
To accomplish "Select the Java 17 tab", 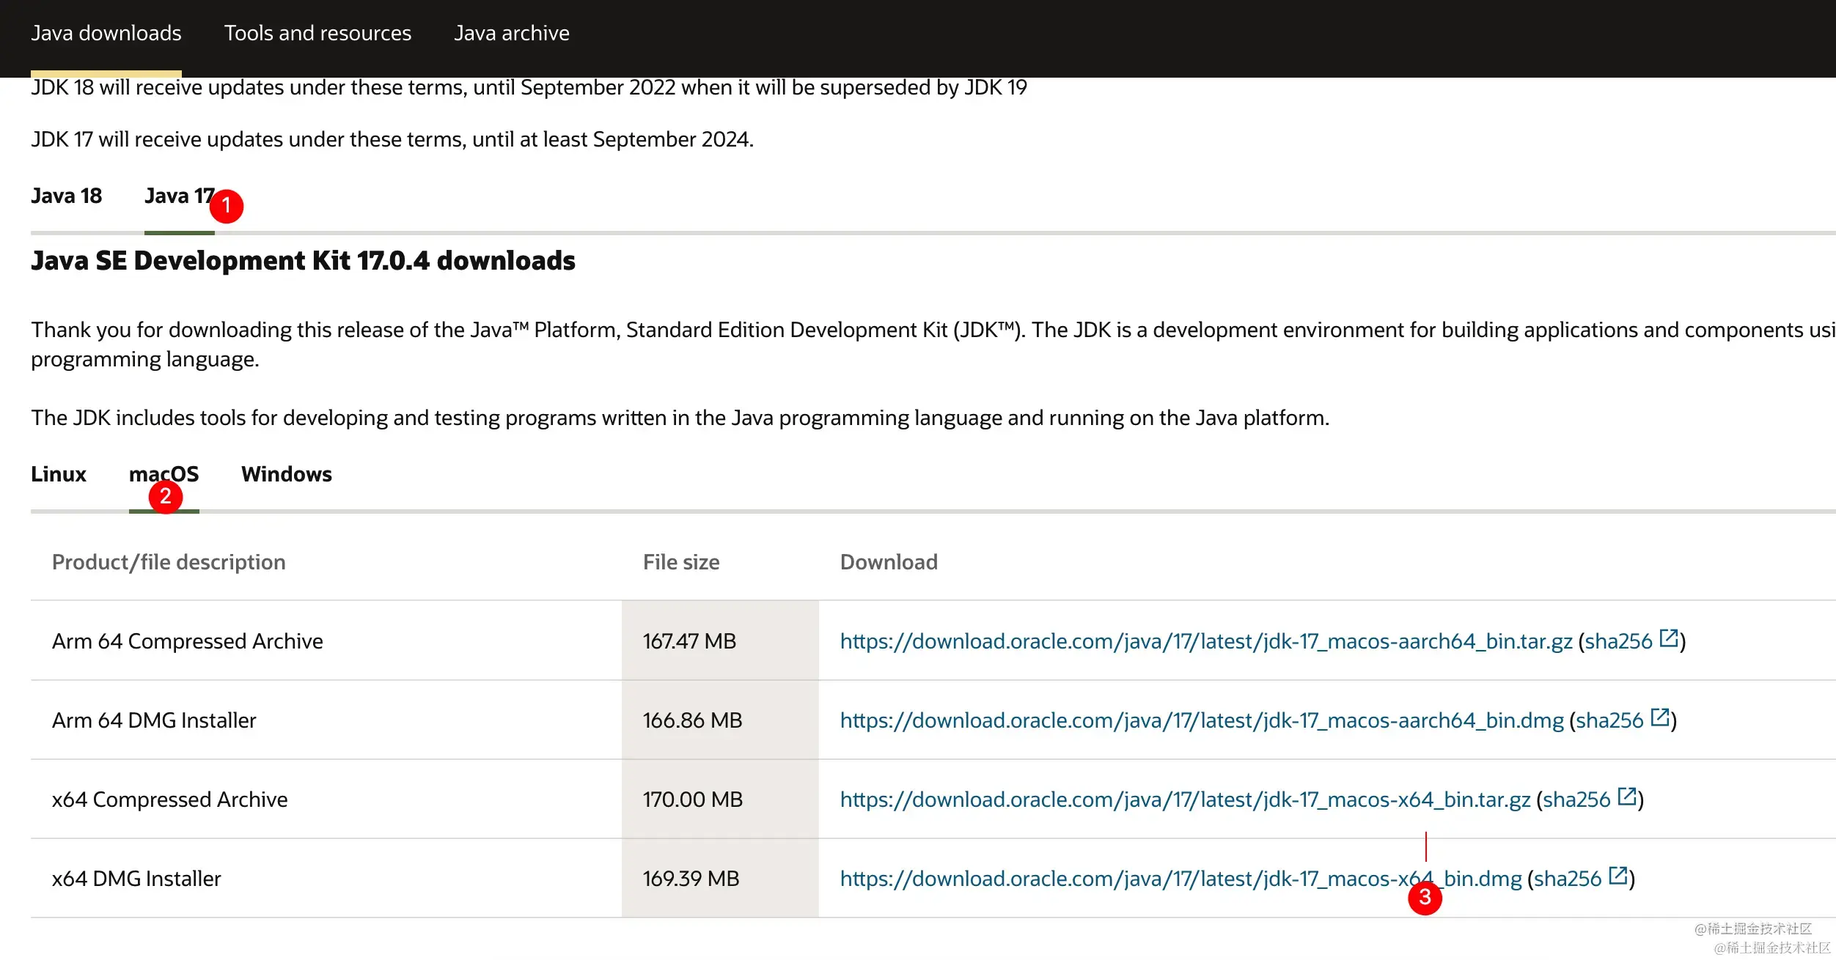I will [x=179, y=196].
